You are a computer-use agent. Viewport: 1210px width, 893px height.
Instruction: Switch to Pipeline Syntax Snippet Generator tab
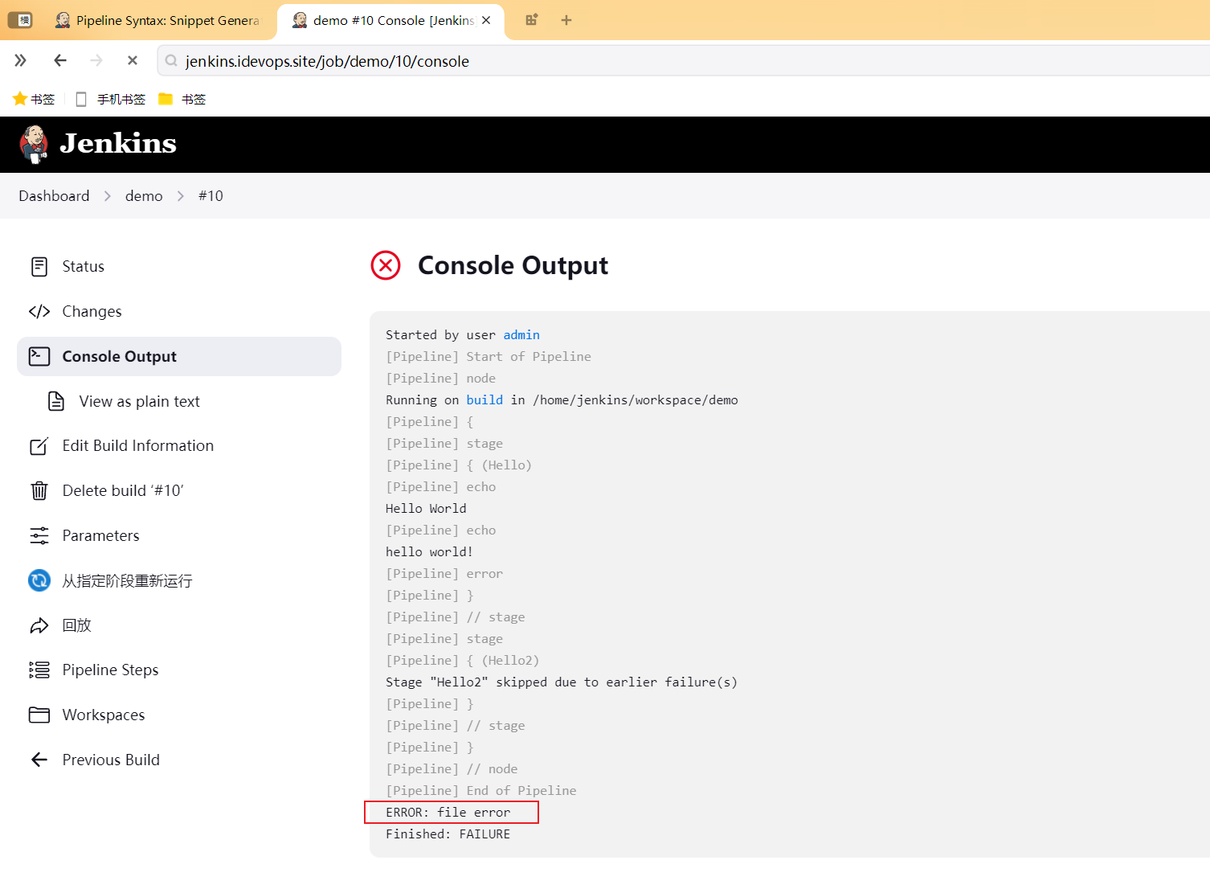(157, 20)
